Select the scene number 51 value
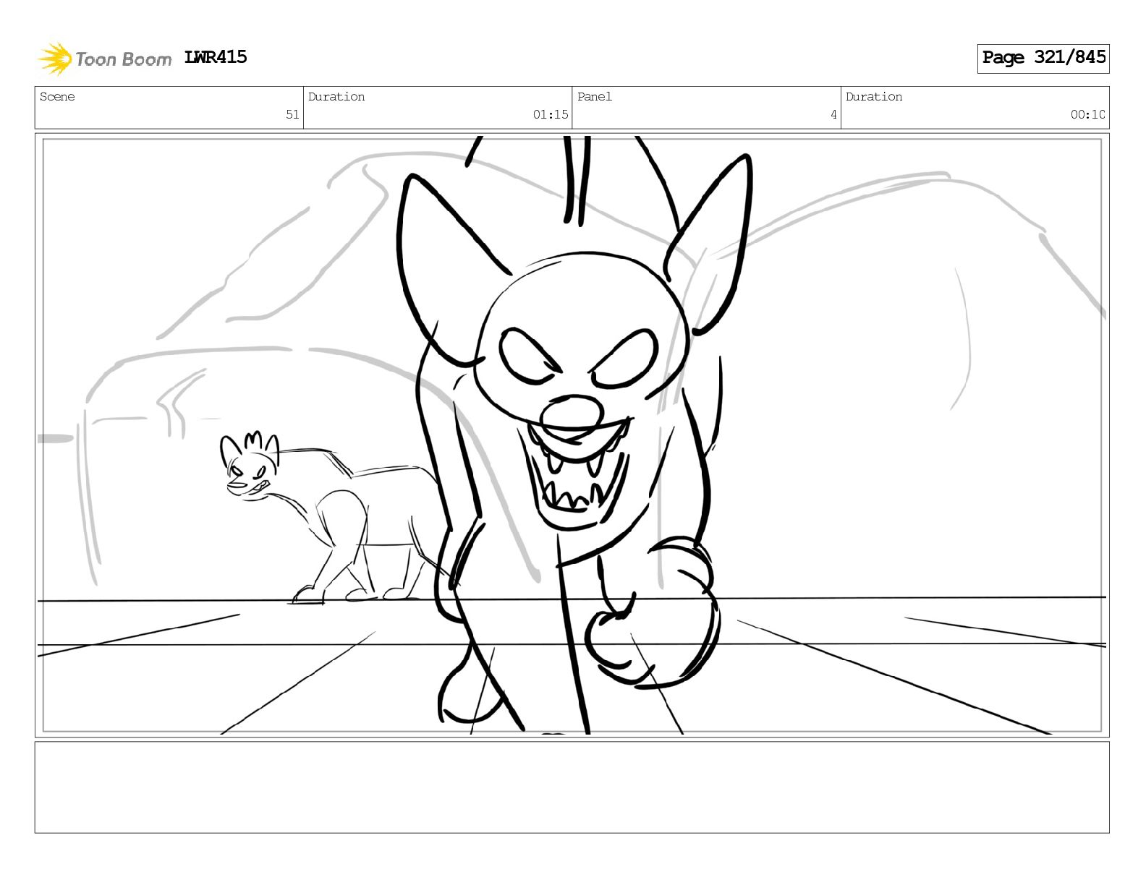The height and width of the screenshot is (885, 1146). coord(292,114)
